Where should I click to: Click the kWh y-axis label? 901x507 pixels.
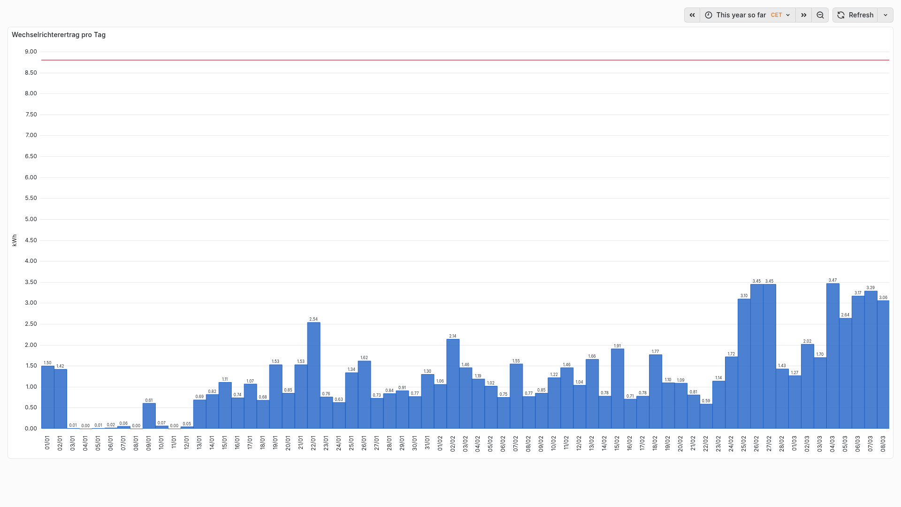click(15, 240)
